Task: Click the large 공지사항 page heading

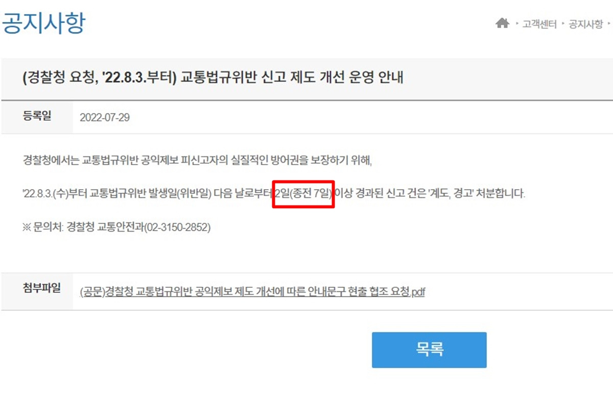Action: (43, 23)
